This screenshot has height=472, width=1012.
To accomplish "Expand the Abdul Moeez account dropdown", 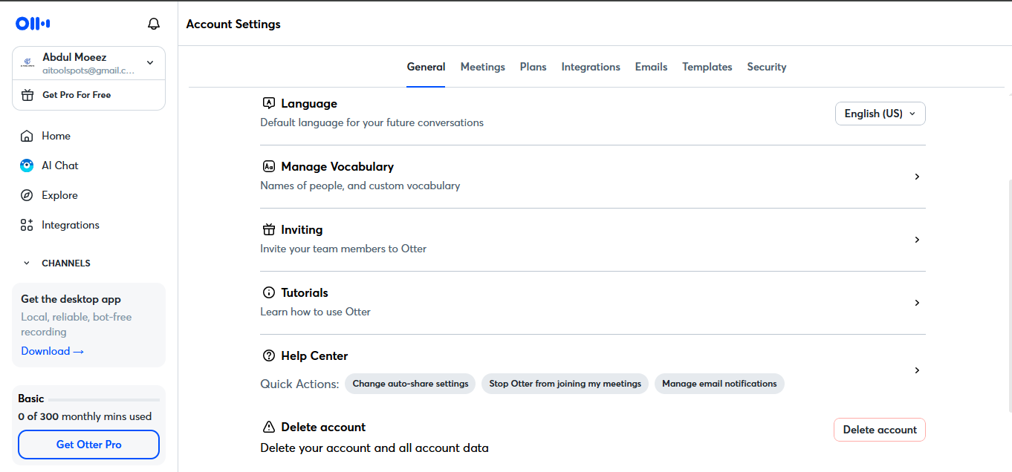I will coord(150,63).
